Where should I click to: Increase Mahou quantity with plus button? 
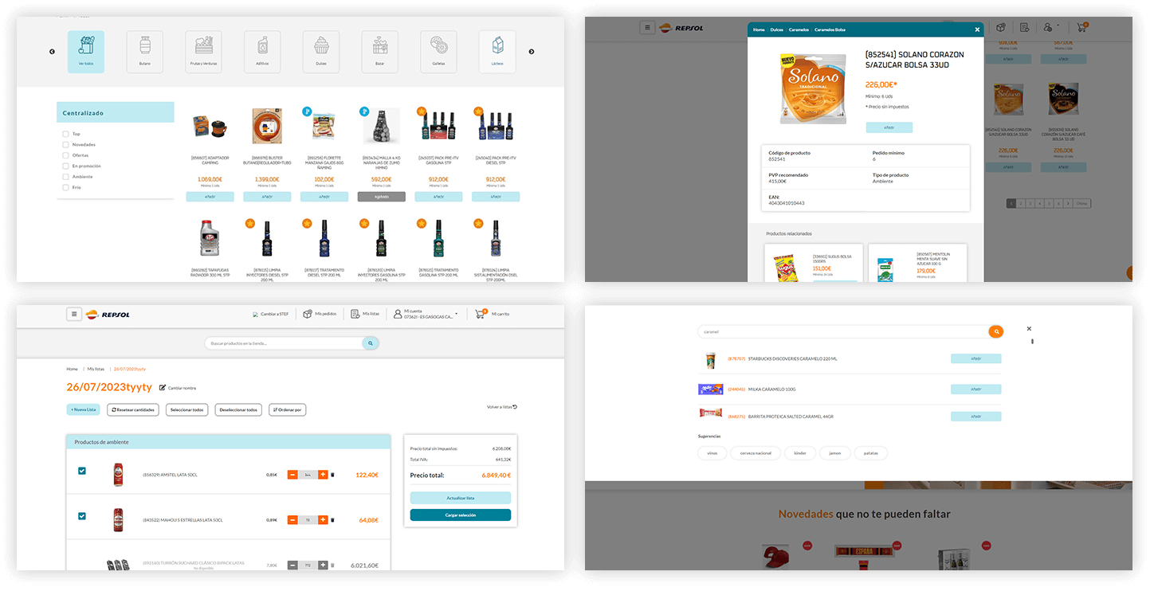coord(323,520)
